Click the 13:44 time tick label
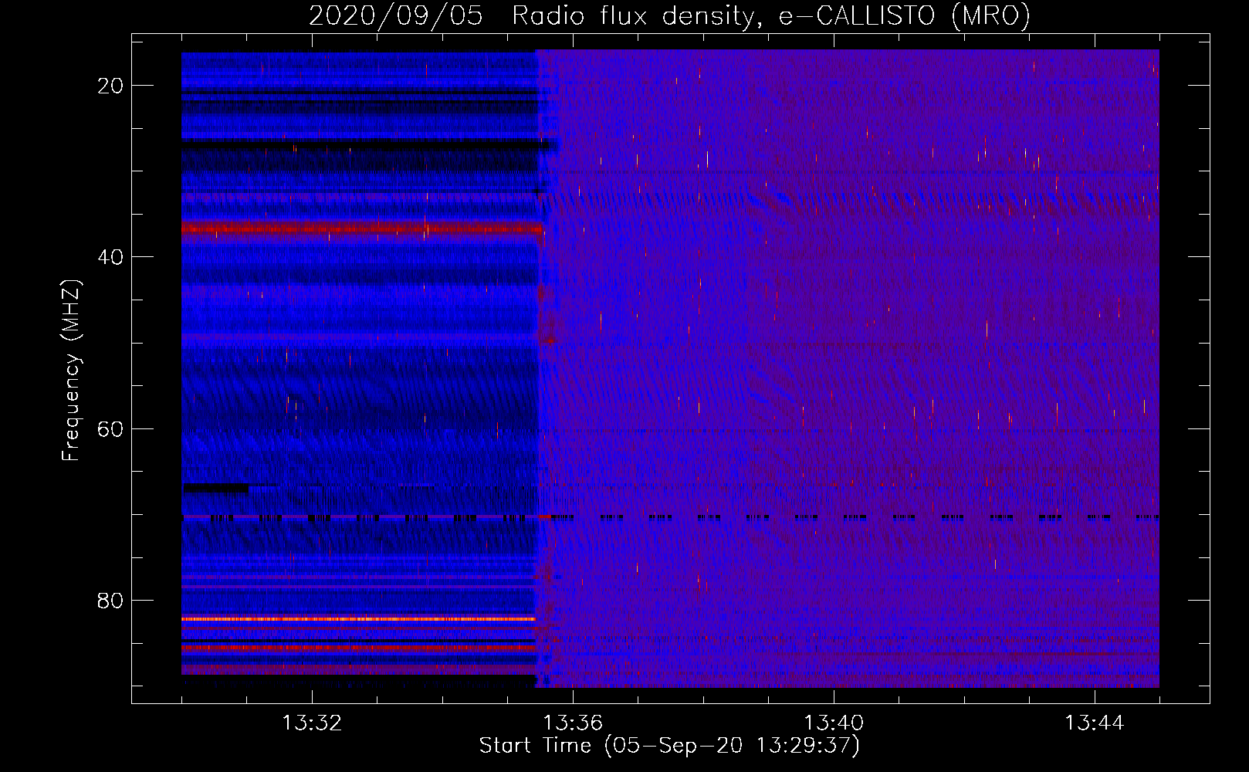This screenshot has width=1249, height=772. (x=1095, y=723)
